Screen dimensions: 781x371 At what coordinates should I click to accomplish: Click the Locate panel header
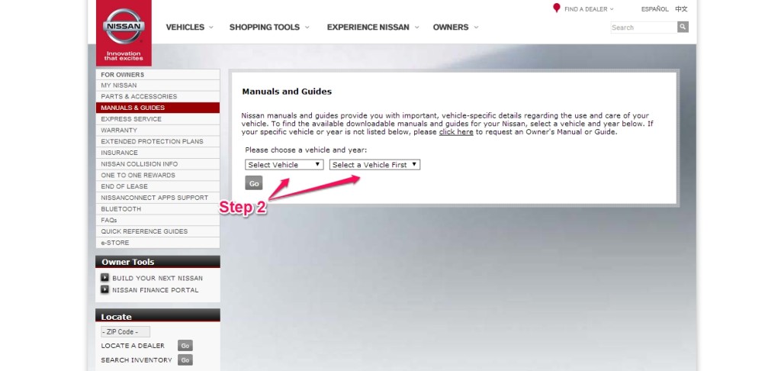tap(157, 317)
